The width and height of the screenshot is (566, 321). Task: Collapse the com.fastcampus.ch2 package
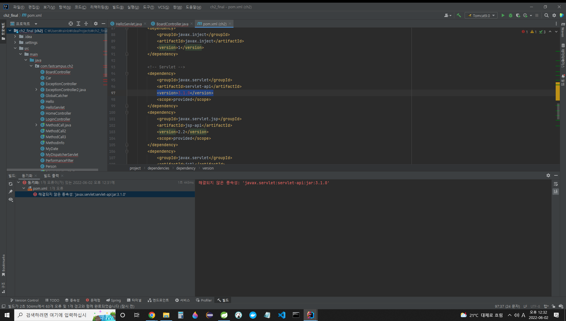point(31,66)
